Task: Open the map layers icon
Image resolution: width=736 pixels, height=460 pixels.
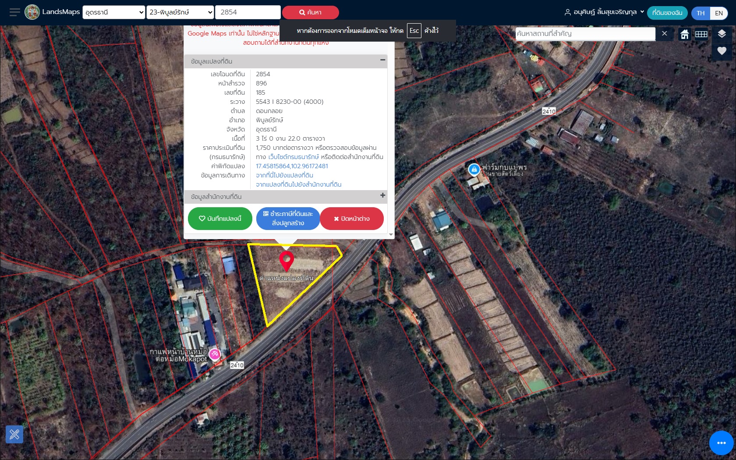Action: coord(722,34)
